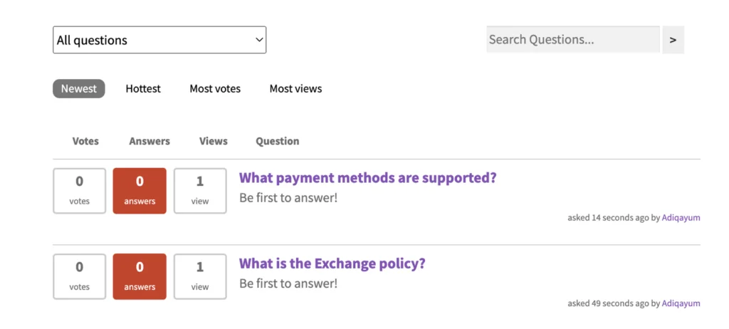The height and width of the screenshot is (329, 729).
Task: Visit Adiqayum profile on Exchange question
Action: 681,303
